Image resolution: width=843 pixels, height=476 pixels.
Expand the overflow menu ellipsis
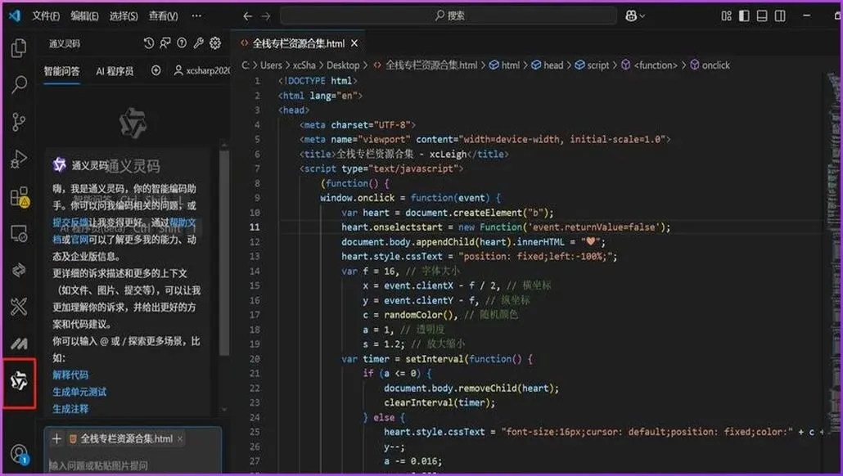196,16
